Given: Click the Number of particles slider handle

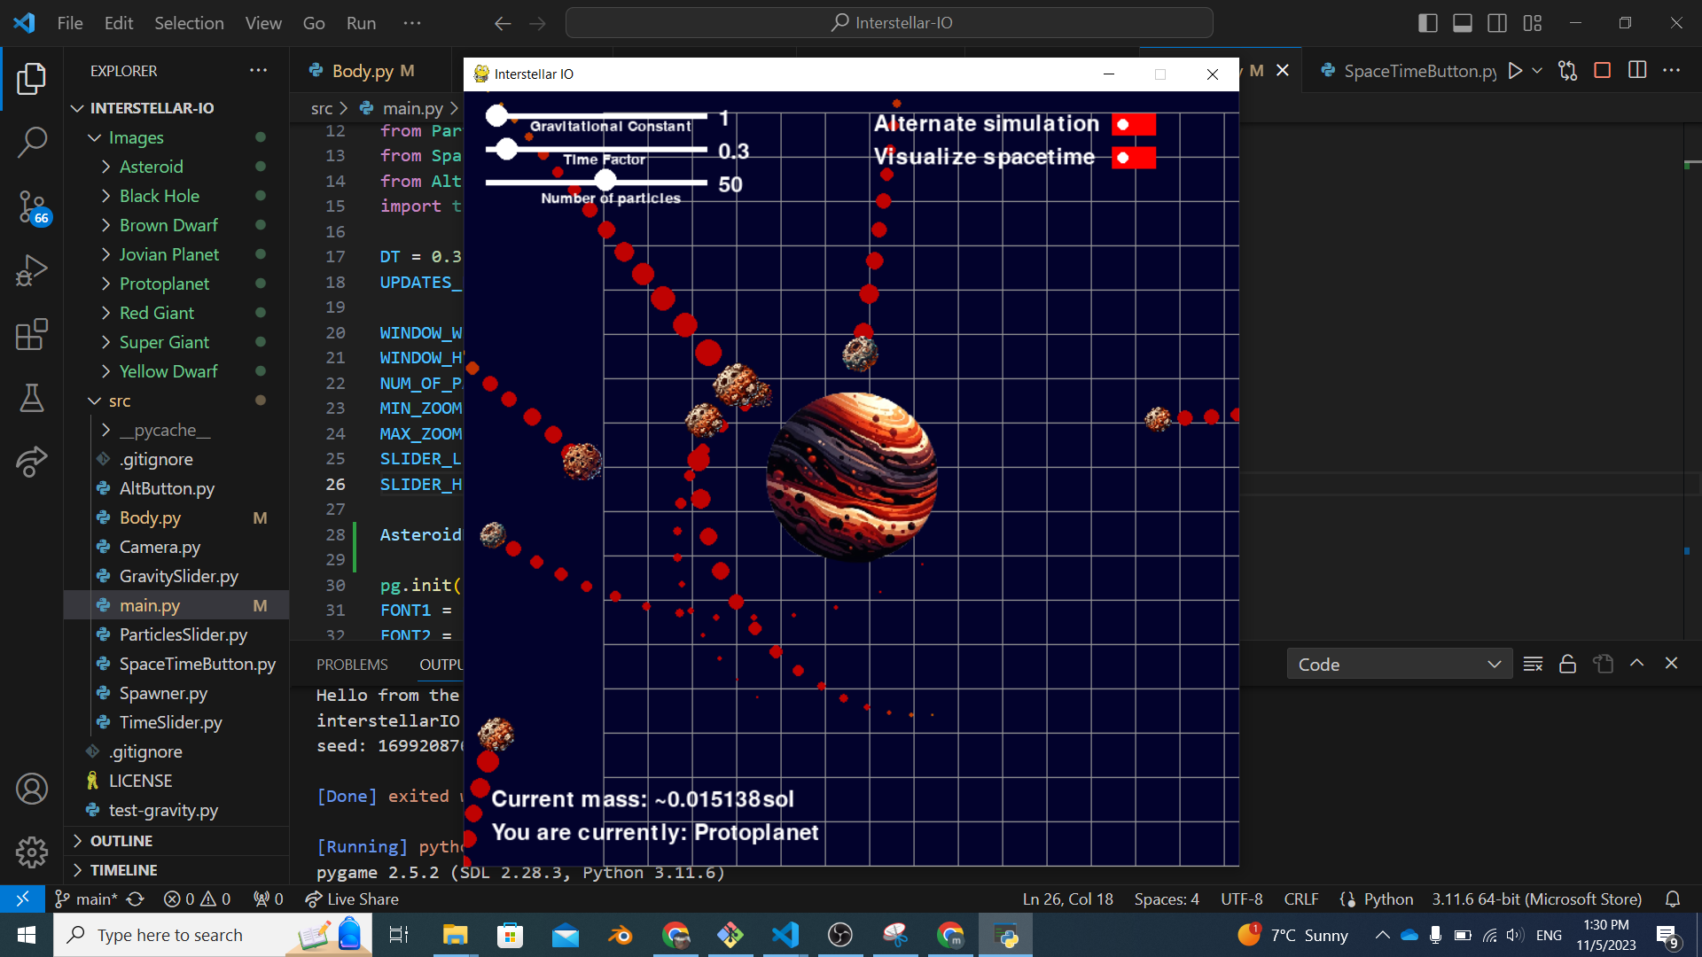Looking at the screenshot, I should pyautogui.click(x=605, y=181).
